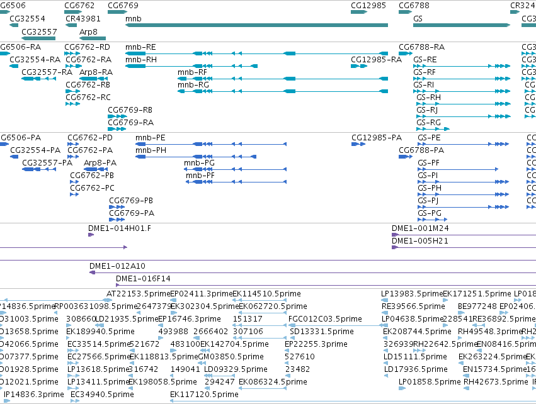Select the mnb-PE protein label
This screenshot has width=536, height=404.
(151, 138)
